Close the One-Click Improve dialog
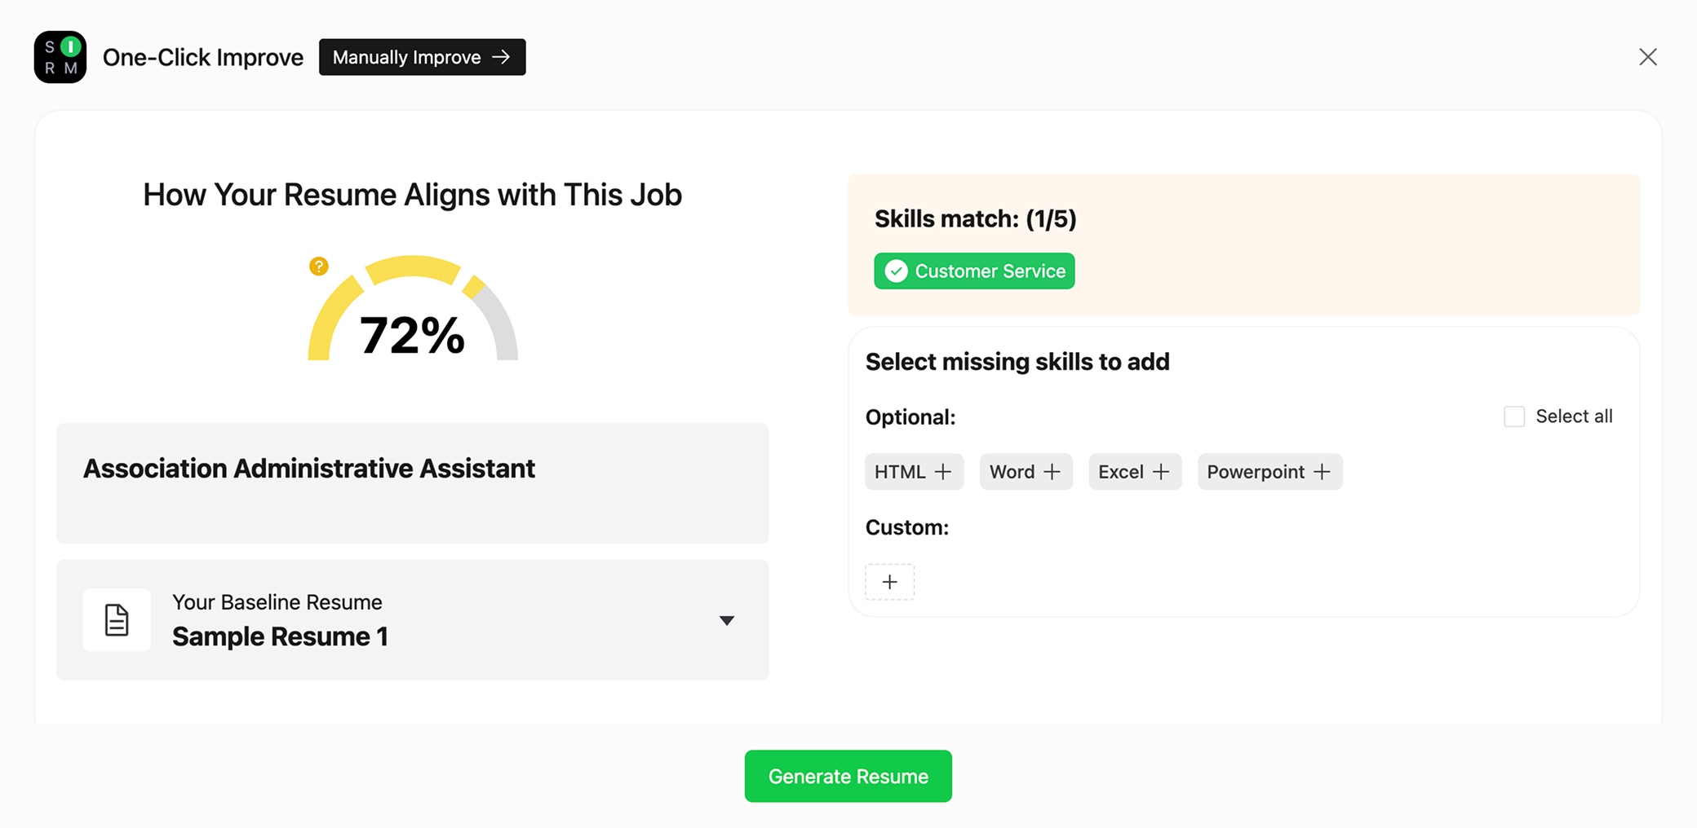1697x828 pixels. click(1648, 56)
